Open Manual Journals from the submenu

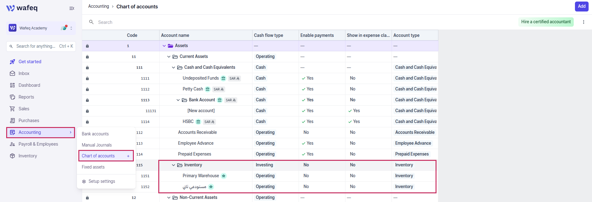[97, 145]
